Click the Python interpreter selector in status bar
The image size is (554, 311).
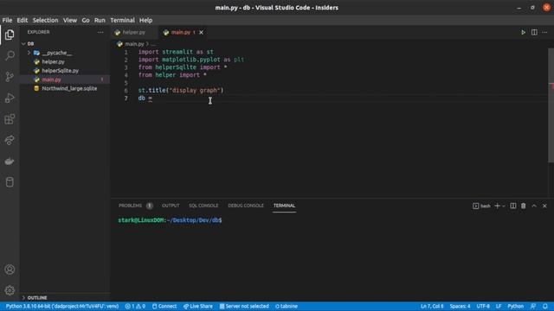click(62, 306)
